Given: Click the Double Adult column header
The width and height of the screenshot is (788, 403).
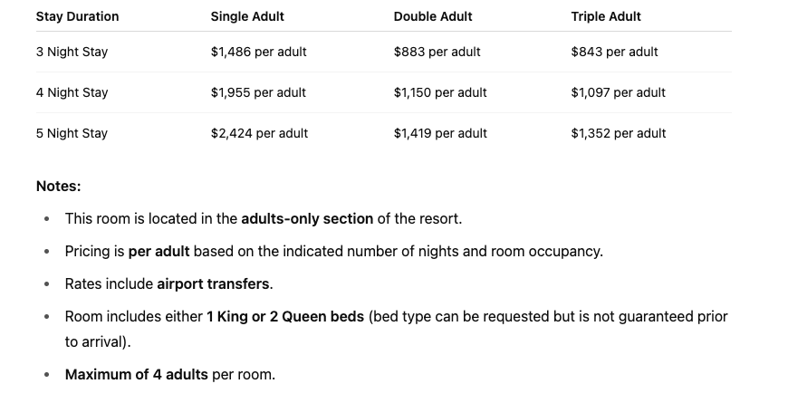Looking at the screenshot, I should pos(432,16).
